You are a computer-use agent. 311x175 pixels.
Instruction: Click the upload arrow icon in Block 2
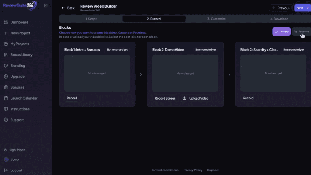[184, 98]
